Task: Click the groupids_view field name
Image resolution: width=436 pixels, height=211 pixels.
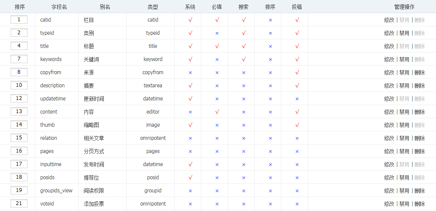Action: pos(56,191)
